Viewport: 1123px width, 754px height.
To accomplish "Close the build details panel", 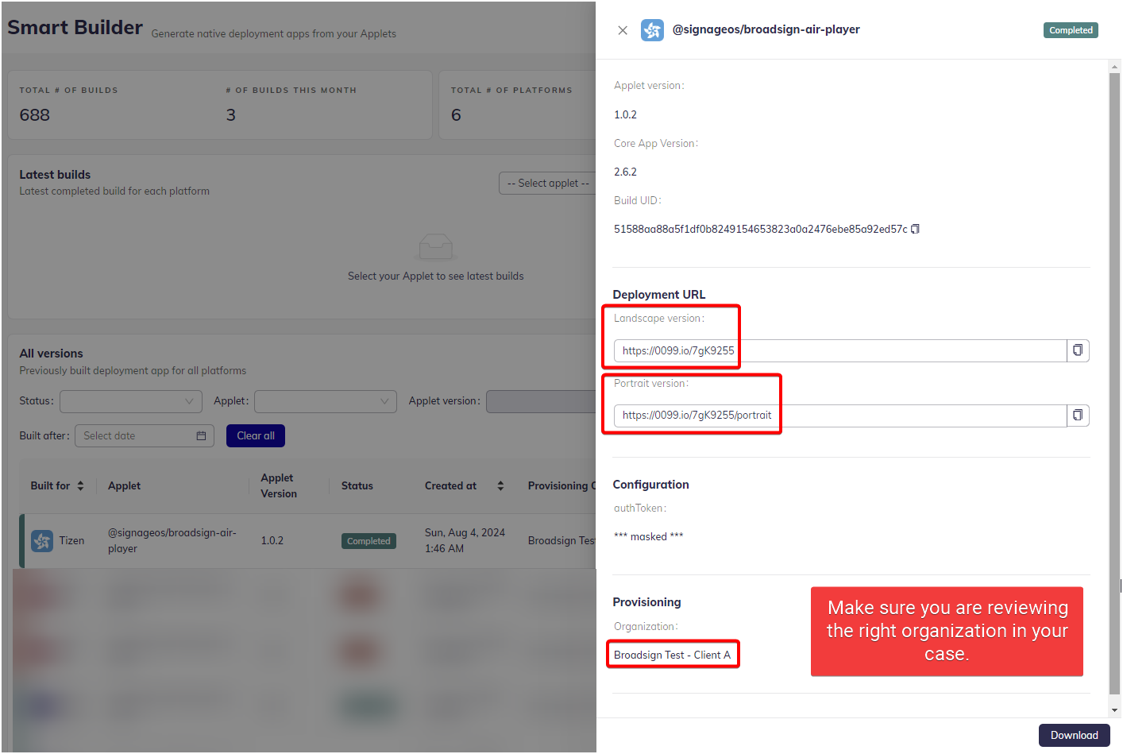I will coord(623,30).
